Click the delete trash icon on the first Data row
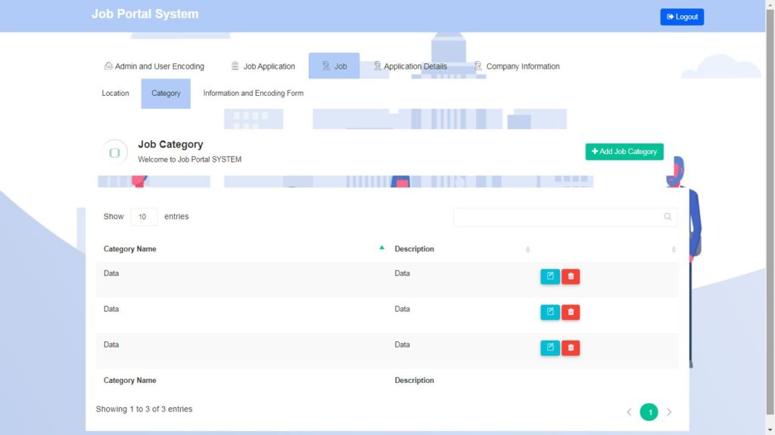Screen dimensions: 775x435 point(571,276)
